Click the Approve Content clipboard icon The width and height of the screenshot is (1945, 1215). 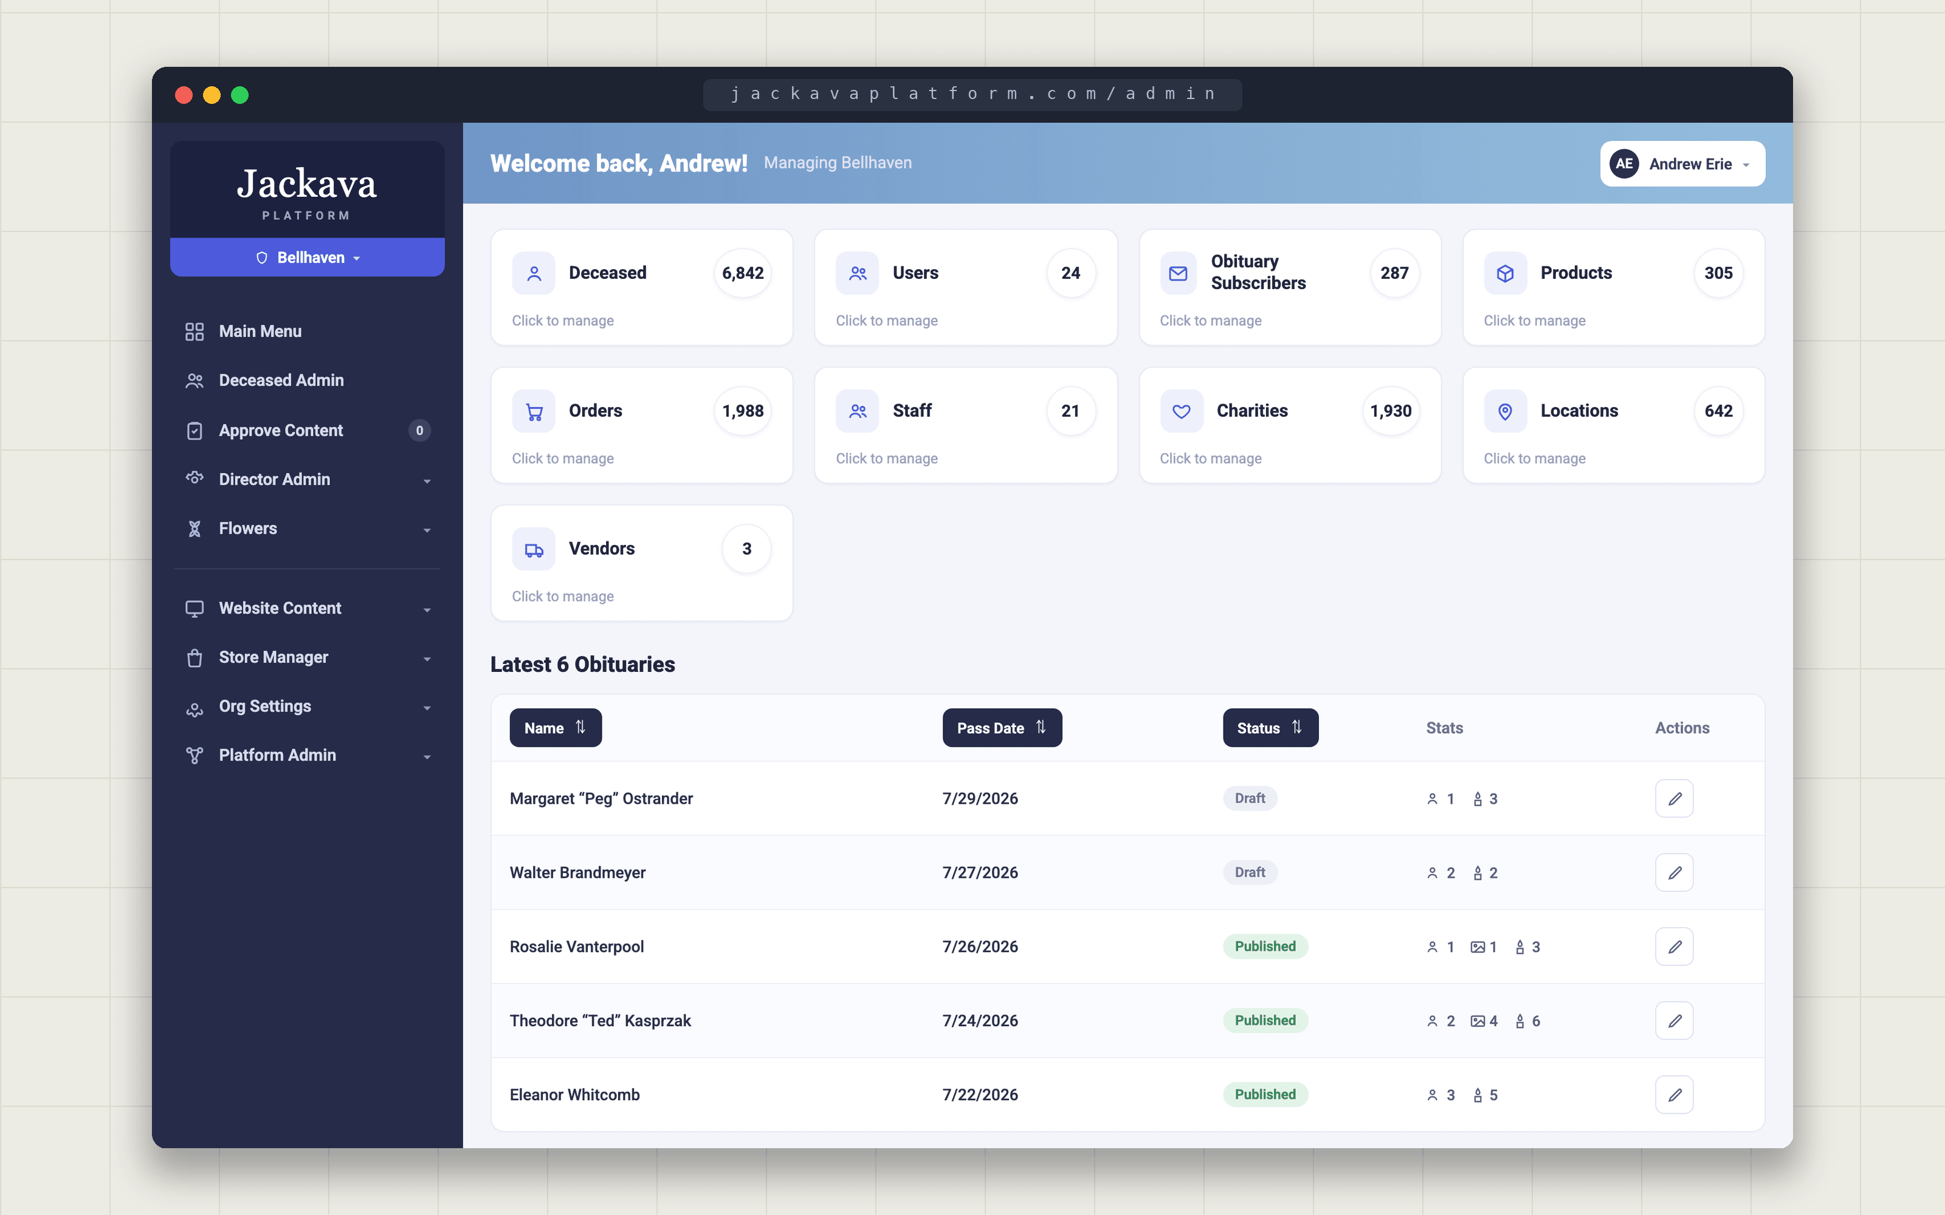pos(194,431)
